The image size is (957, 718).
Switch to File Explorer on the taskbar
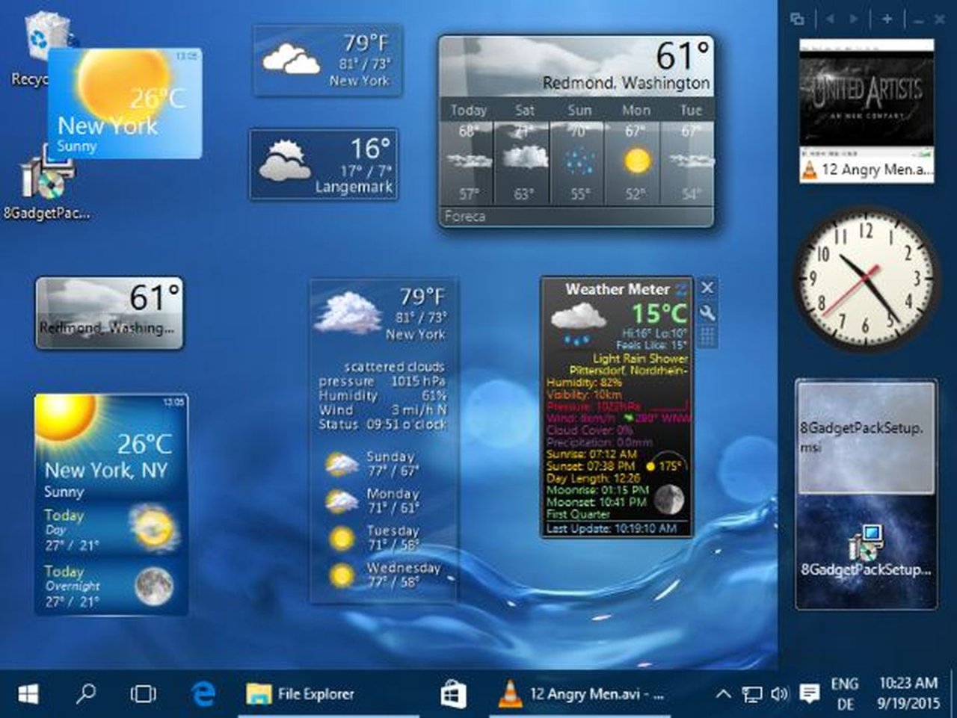click(301, 694)
